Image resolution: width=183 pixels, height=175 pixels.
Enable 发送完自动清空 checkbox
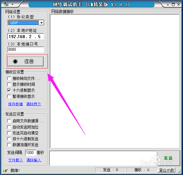coord(9,133)
